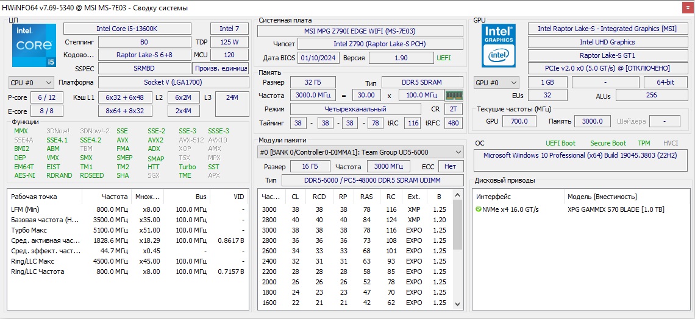This screenshot has height=319, width=695.
Task: Click the MSI MPG Z790I EDGE WIFI field
Action: 360,31
